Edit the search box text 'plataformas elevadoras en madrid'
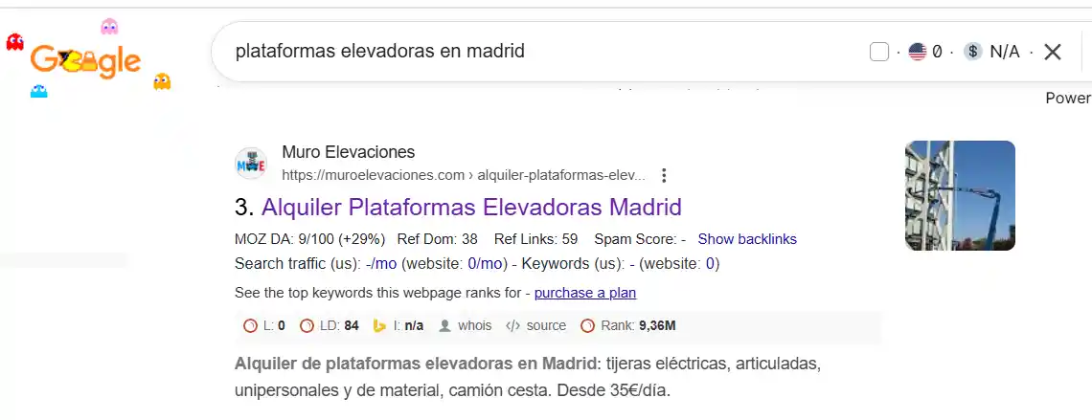1092x420 pixels. (380, 51)
